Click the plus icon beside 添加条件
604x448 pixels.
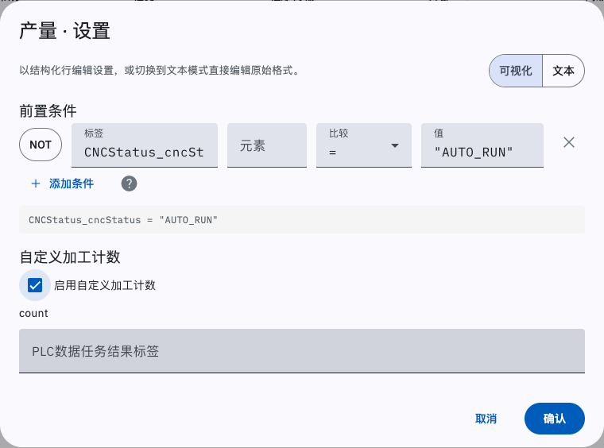click(36, 183)
